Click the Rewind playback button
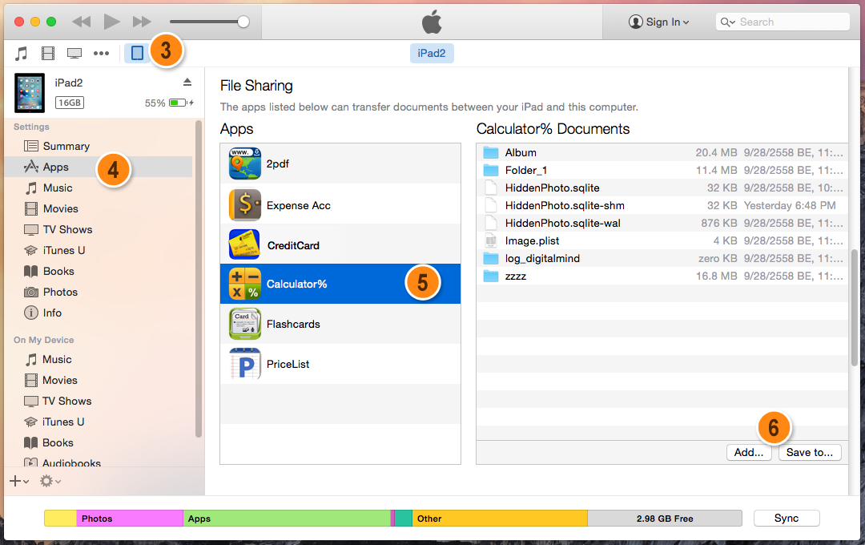Screen dimensions: 865x545 (x=81, y=22)
